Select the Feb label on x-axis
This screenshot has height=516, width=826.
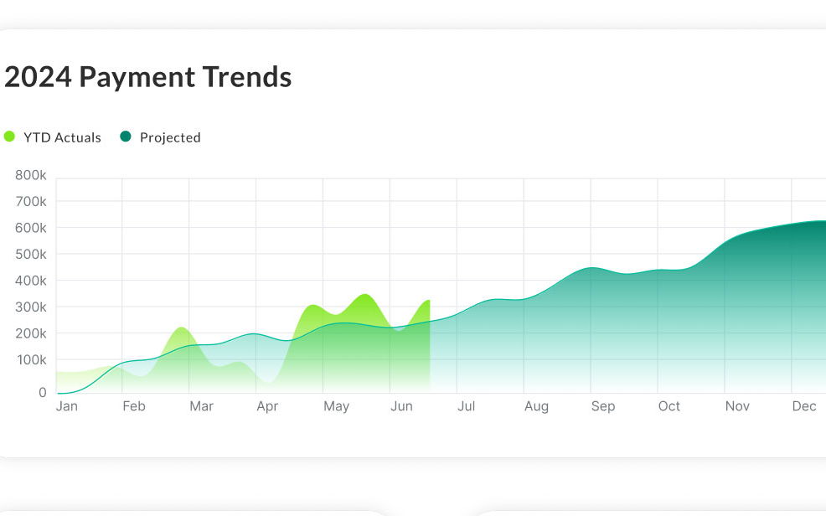pos(133,406)
